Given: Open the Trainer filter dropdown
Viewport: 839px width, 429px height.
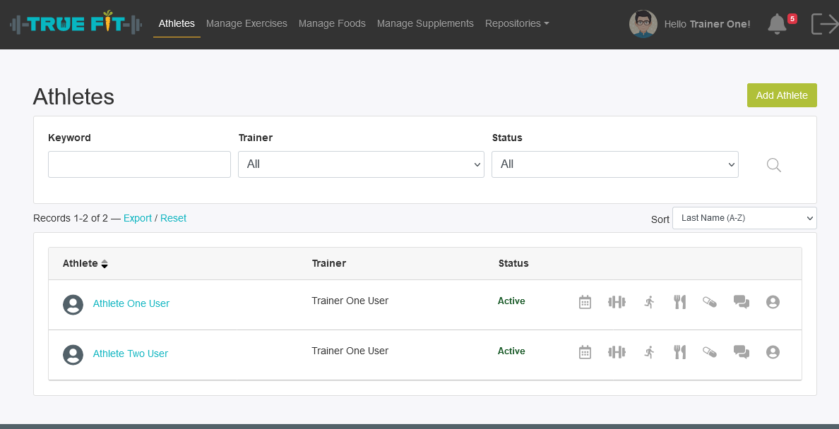Looking at the screenshot, I should [x=361, y=164].
